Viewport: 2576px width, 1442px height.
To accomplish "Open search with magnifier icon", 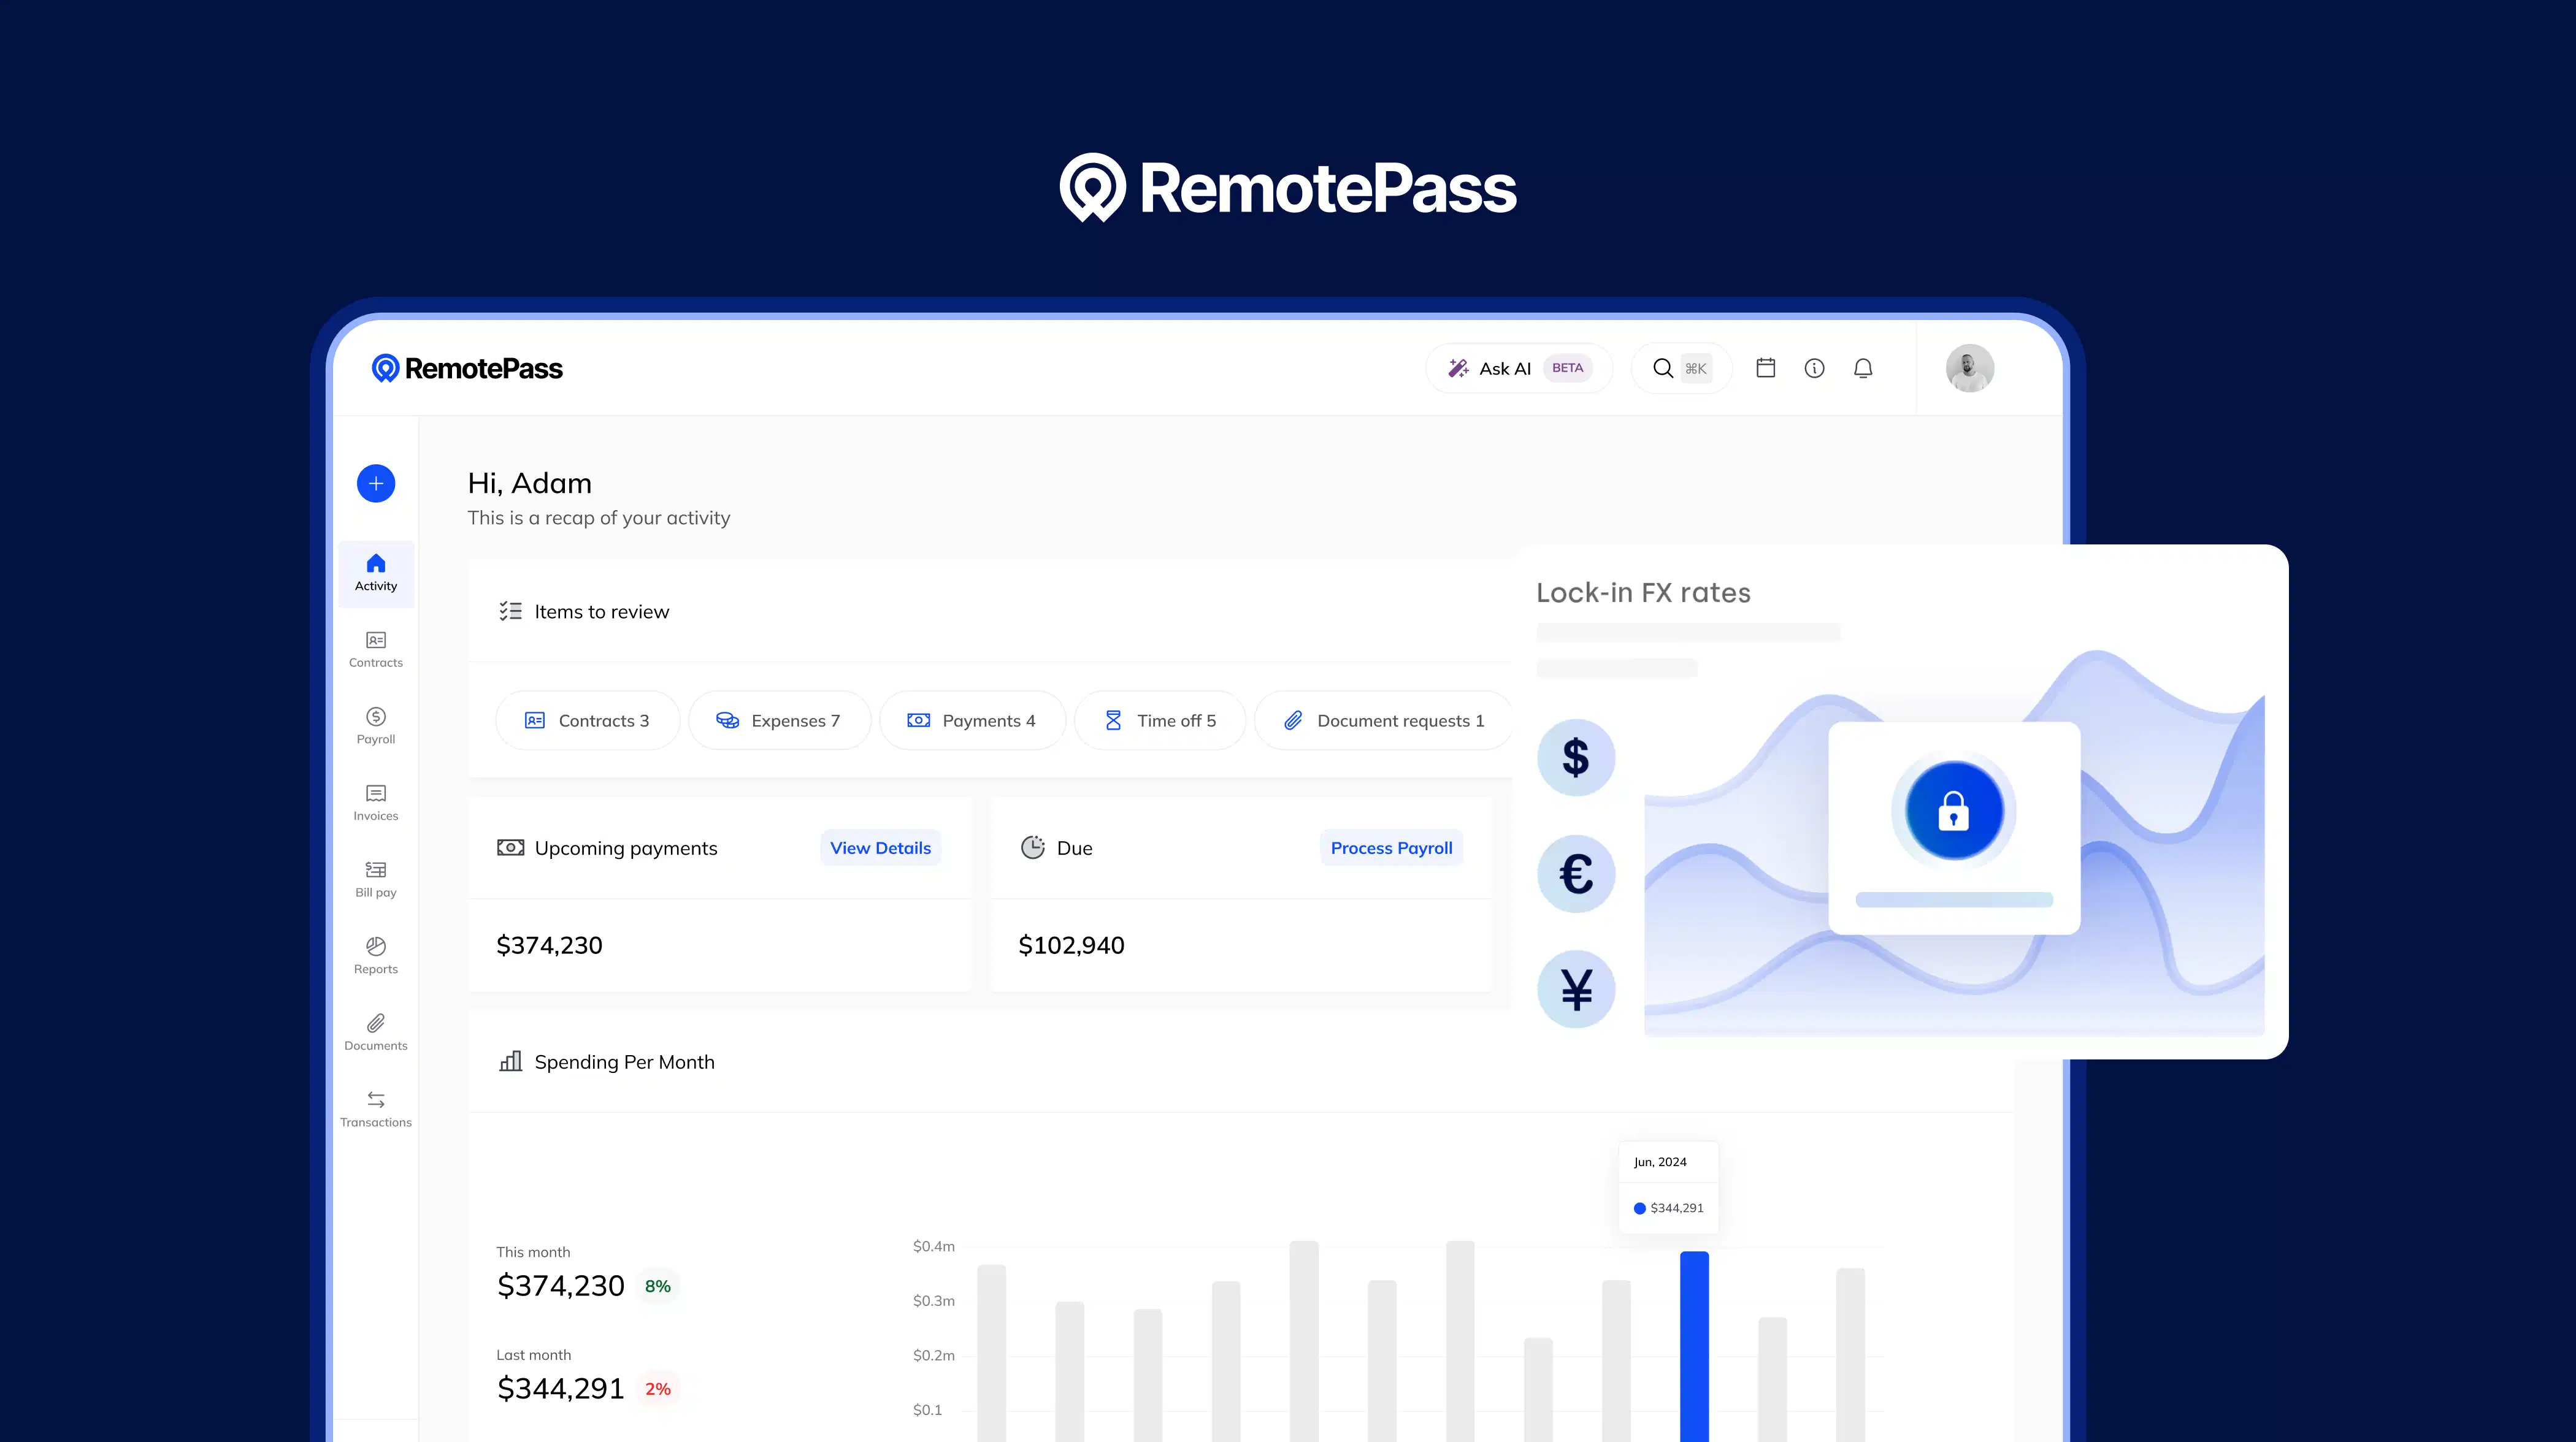I will (1663, 368).
